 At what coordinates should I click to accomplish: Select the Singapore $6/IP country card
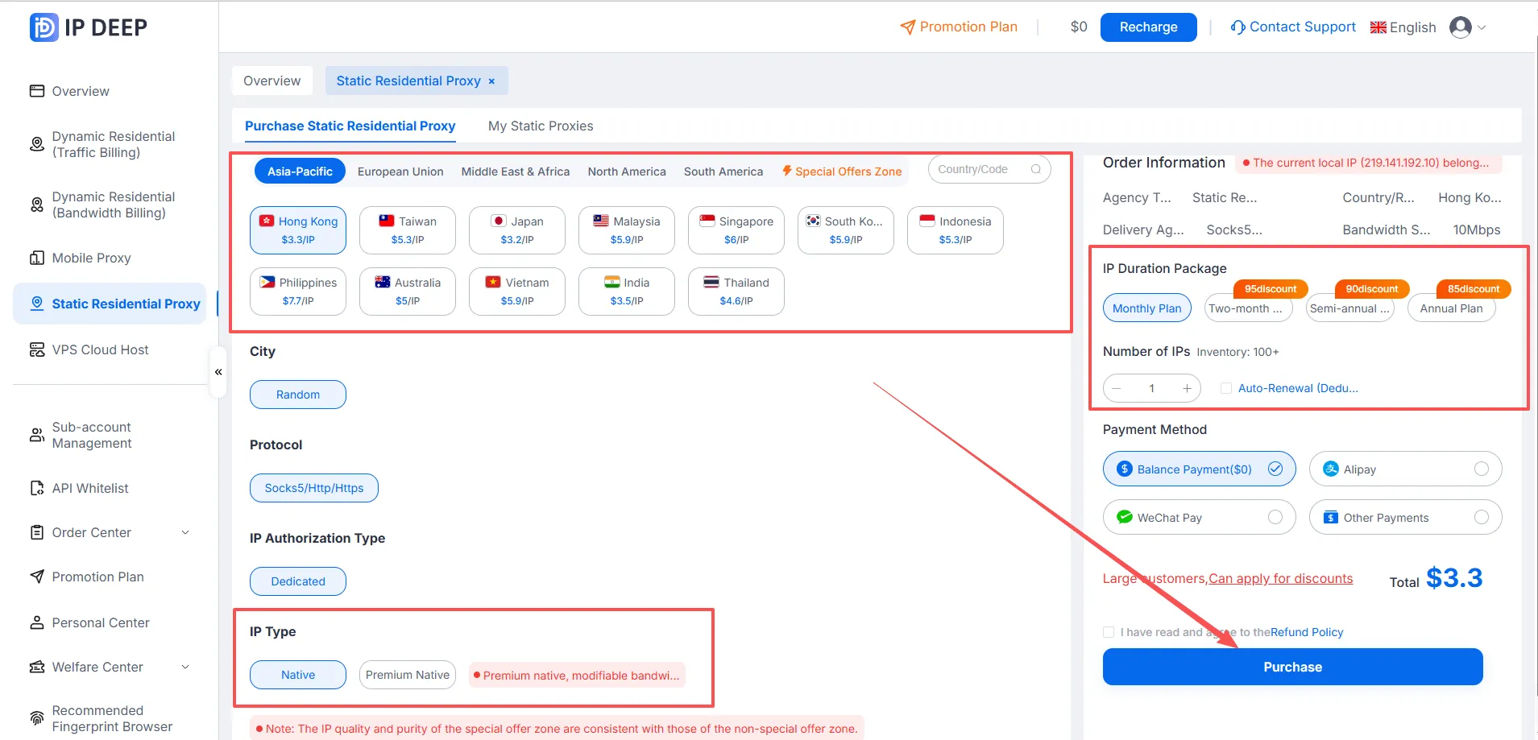click(736, 230)
